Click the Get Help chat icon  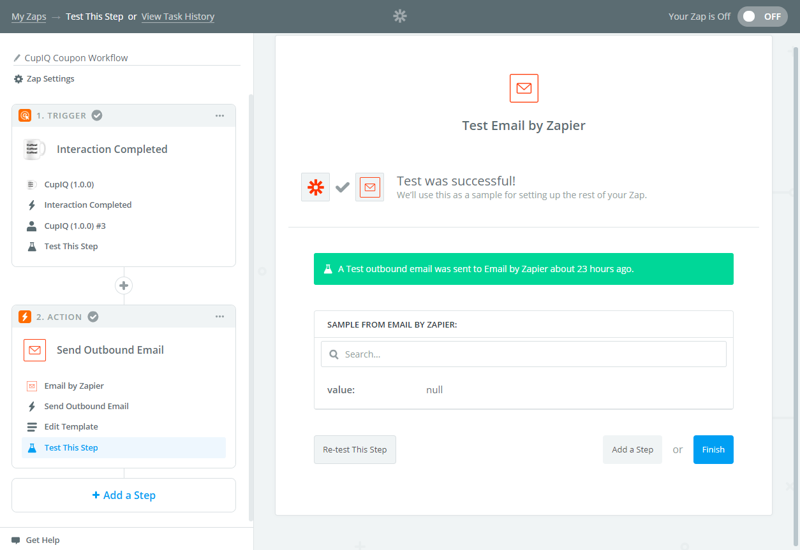point(16,540)
